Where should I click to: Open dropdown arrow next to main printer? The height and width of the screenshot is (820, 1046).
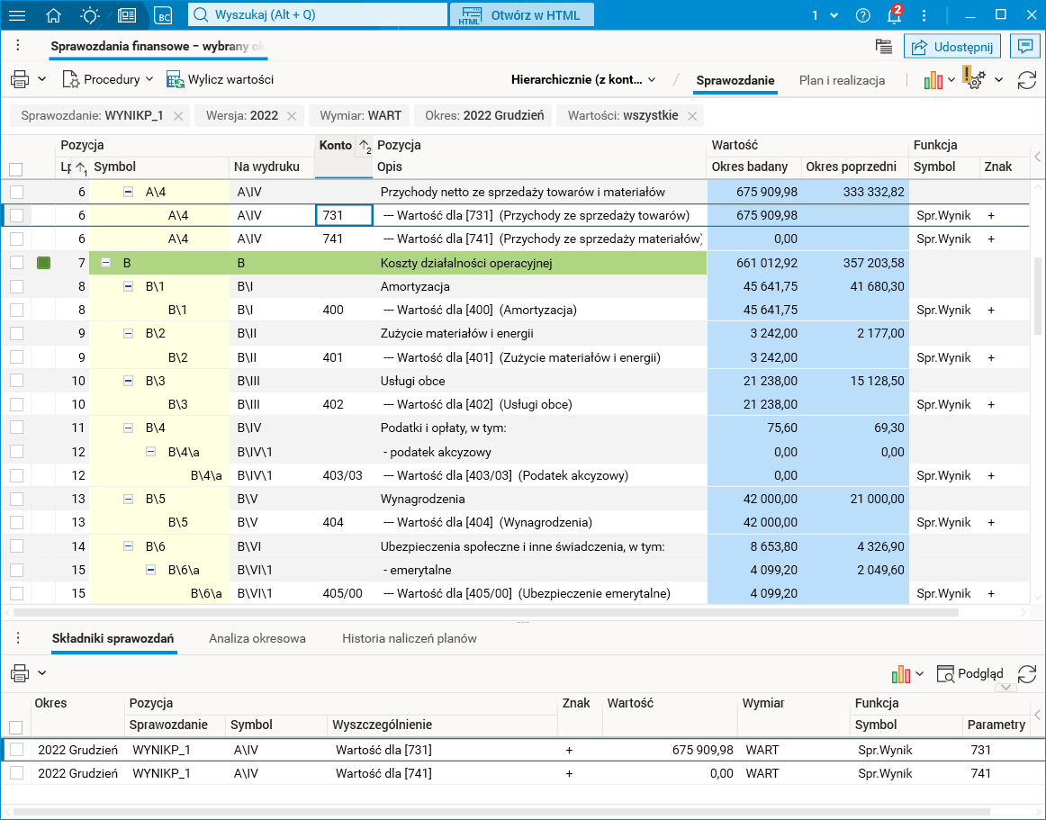pyautogui.click(x=42, y=79)
